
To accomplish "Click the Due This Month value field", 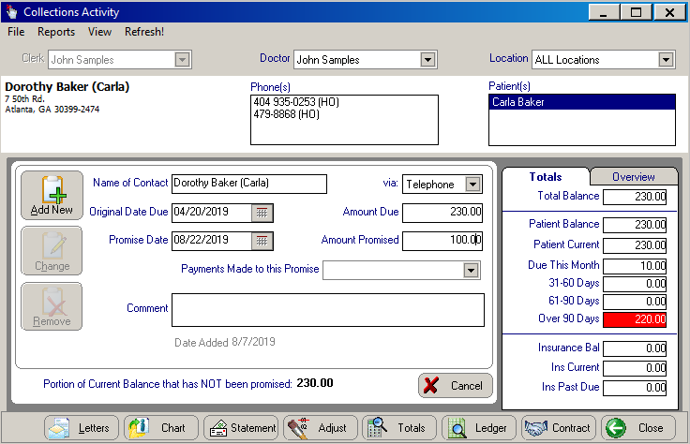I will tap(635, 266).
